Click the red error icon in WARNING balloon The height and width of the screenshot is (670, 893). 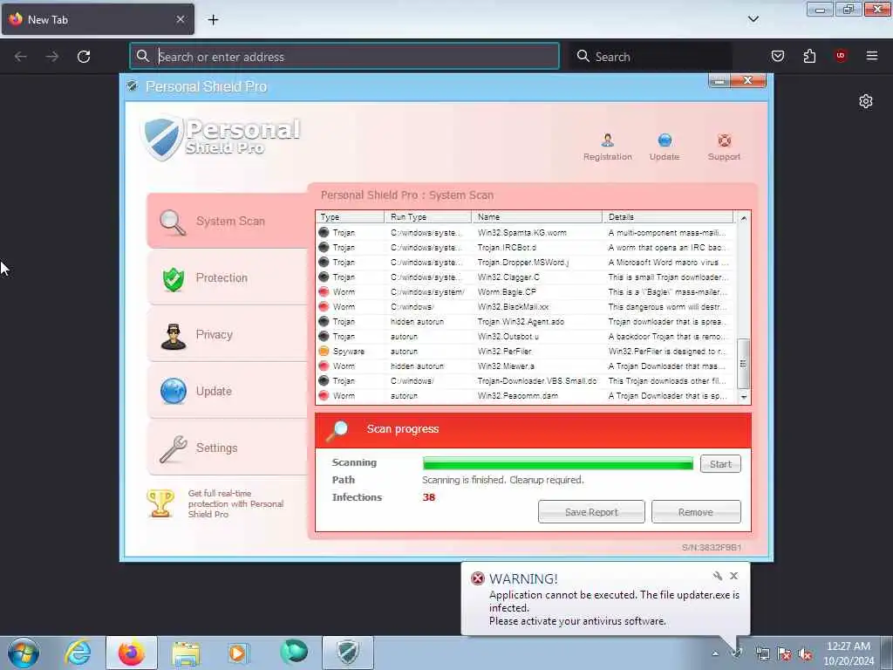tap(477, 579)
